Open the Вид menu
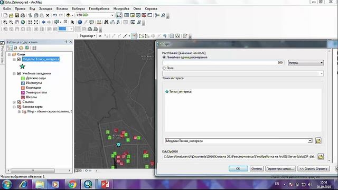This screenshot has width=338, height=190. [x=32, y=8]
